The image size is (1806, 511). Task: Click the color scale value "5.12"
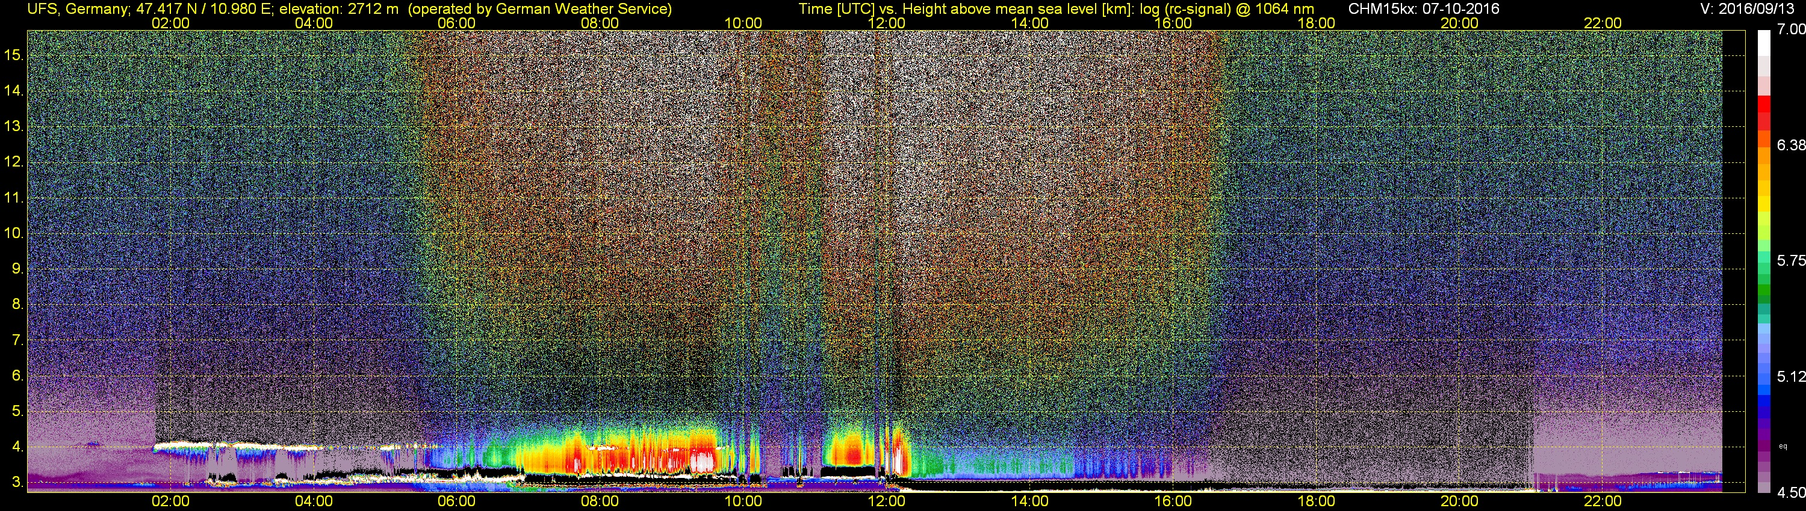point(1790,376)
